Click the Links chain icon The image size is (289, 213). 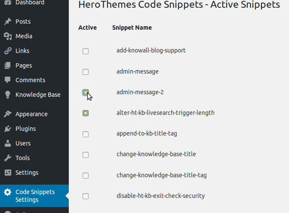click(8, 51)
